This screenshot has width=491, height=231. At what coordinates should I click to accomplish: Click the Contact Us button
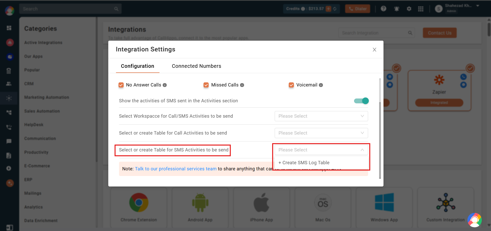[x=440, y=33]
